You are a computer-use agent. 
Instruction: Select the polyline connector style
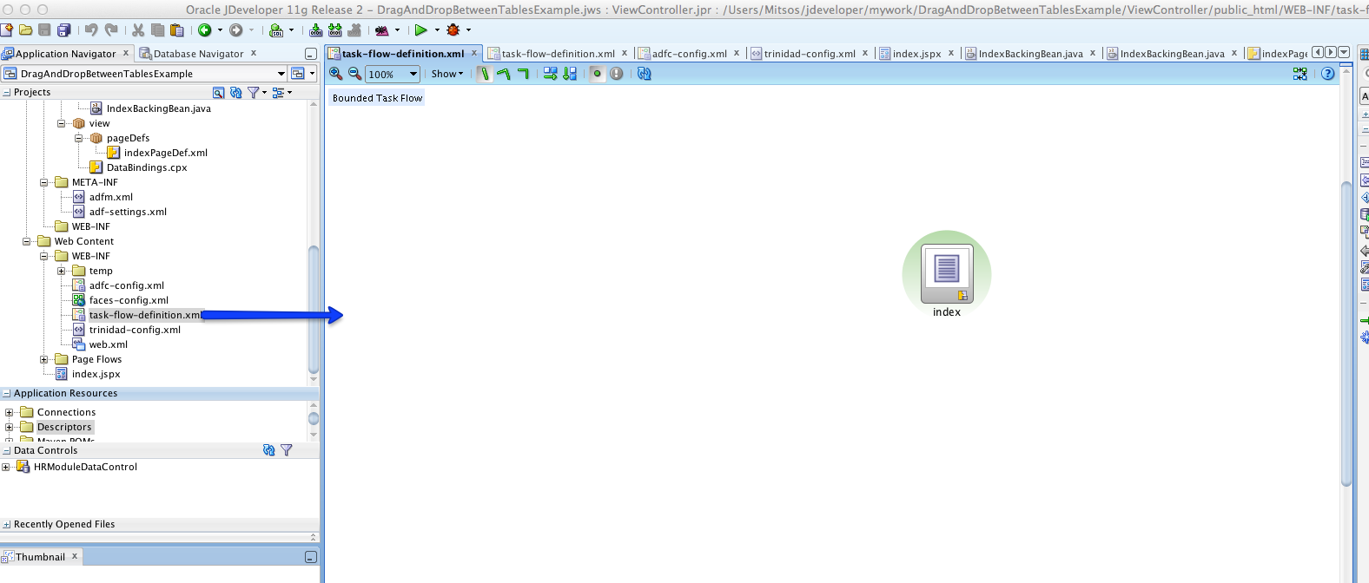tap(504, 74)
